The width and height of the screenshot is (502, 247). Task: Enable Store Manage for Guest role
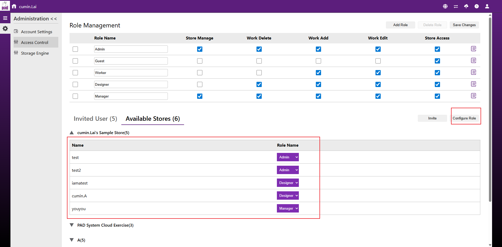tap(200, 61)
